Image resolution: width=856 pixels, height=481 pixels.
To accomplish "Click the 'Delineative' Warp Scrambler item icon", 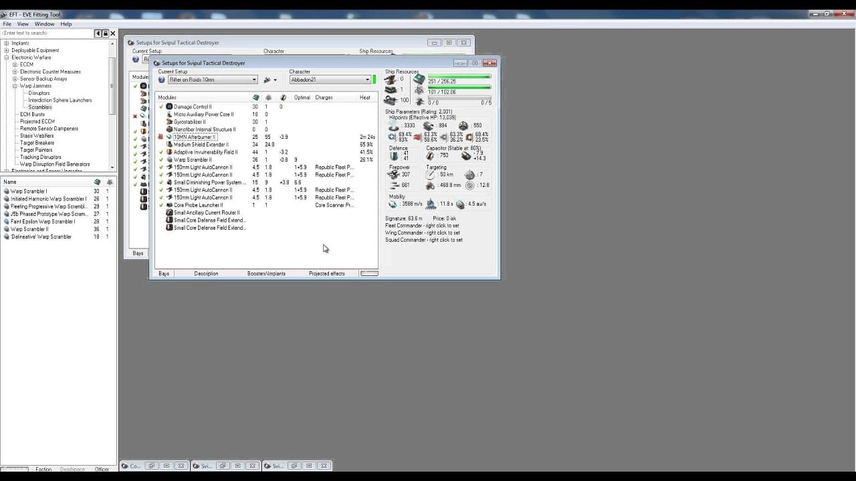I will pos(7,237).
